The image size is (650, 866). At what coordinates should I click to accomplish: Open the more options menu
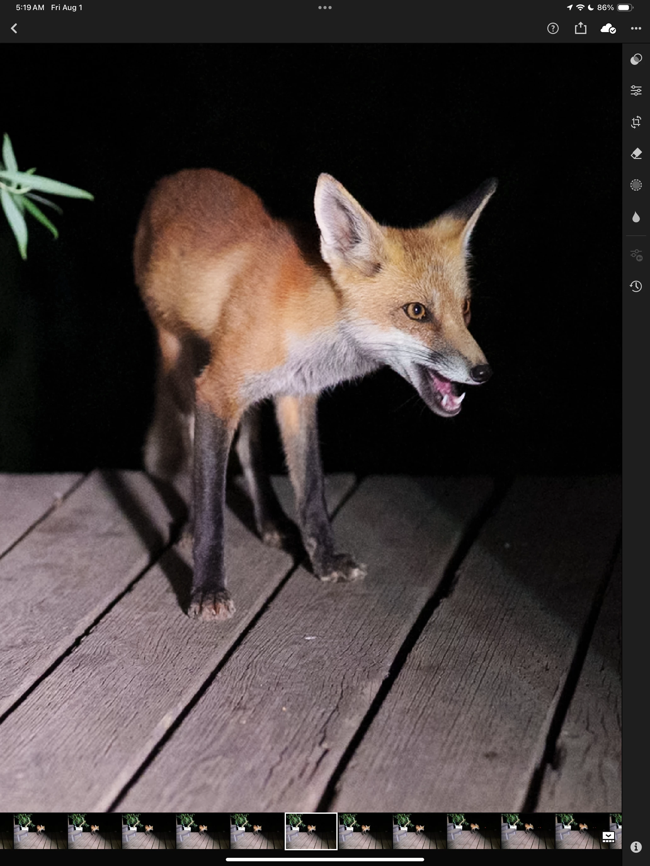[x=636, y=28]
